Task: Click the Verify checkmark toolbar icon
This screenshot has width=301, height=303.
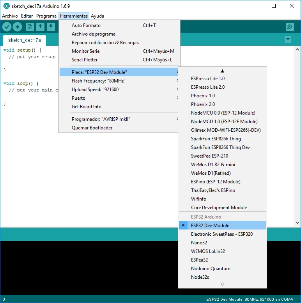Action: (7, 27)
